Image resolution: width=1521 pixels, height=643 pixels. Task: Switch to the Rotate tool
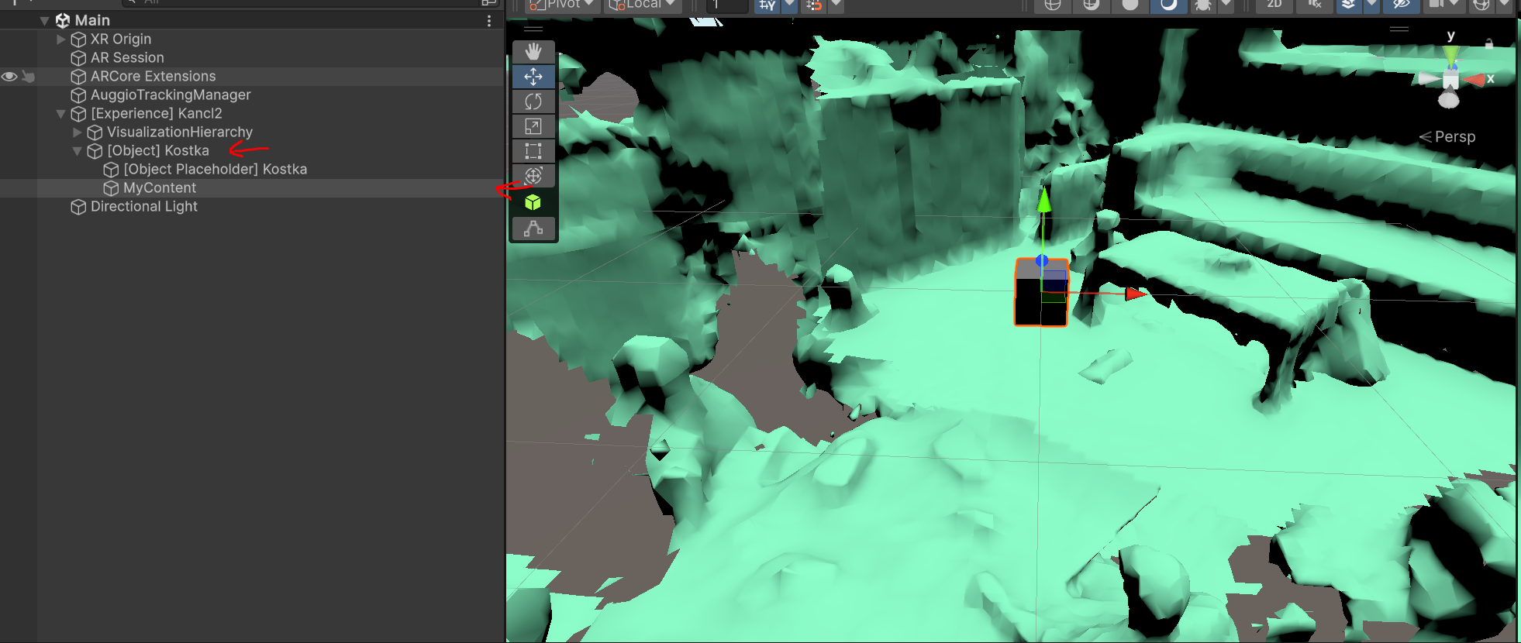[x=533, y=101]
